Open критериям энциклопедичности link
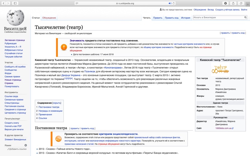This screenshot has width=250, height=156. (x=118, y=134)
